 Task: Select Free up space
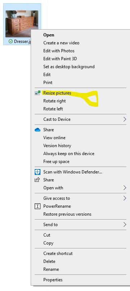(x=56, y=162)
